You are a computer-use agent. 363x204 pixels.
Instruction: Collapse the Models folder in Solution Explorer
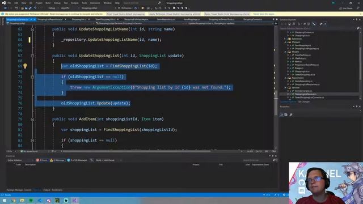click(285, 52)
